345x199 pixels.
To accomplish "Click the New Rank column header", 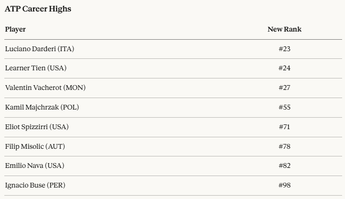I will point(285,30).
